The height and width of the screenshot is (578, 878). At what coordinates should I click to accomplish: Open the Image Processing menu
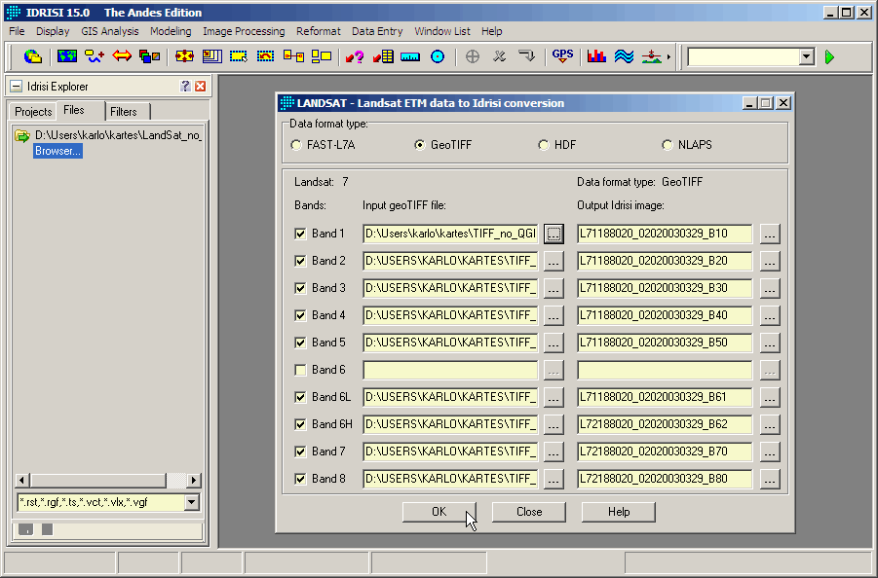pyautogui.click(x=244, y=31)
